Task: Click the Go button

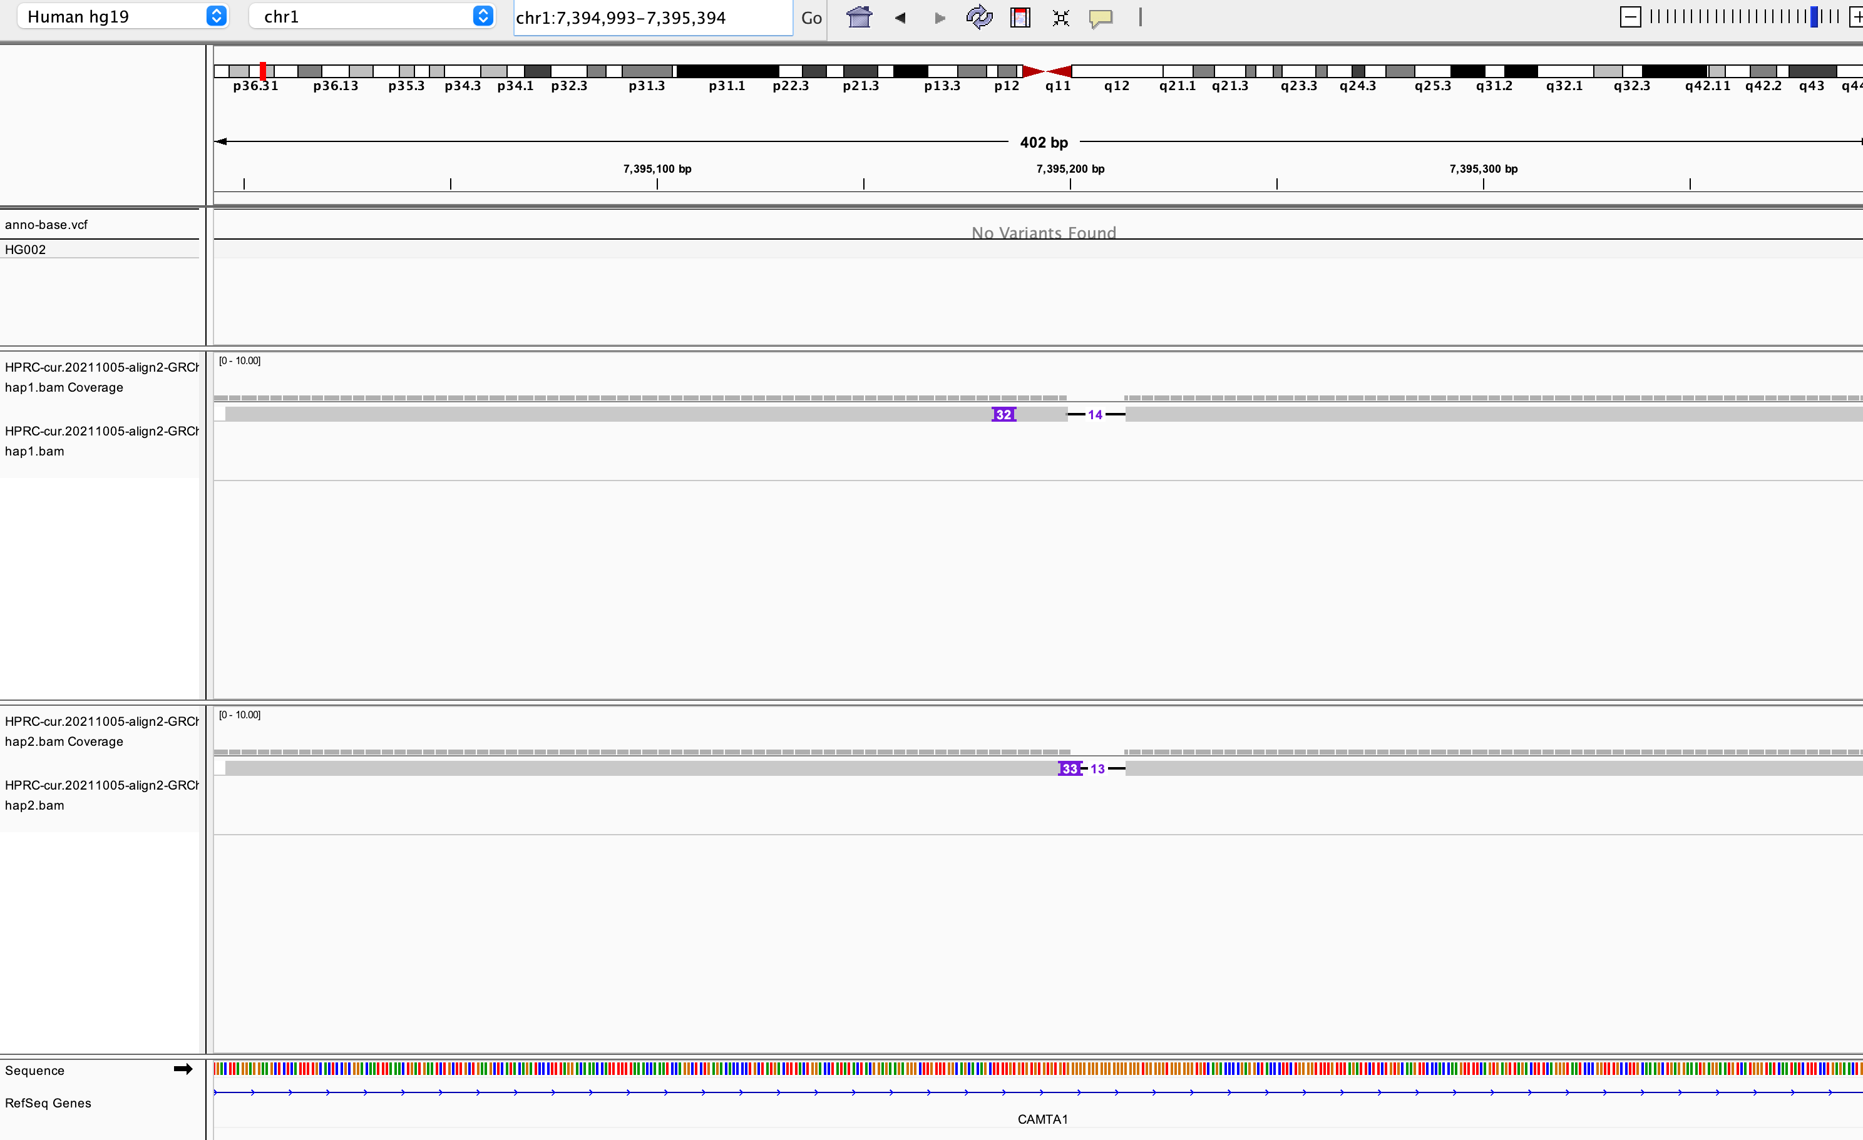Action: coord(811,18)
